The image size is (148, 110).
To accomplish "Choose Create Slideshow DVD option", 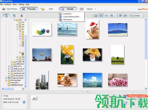I will click(72, 17).
